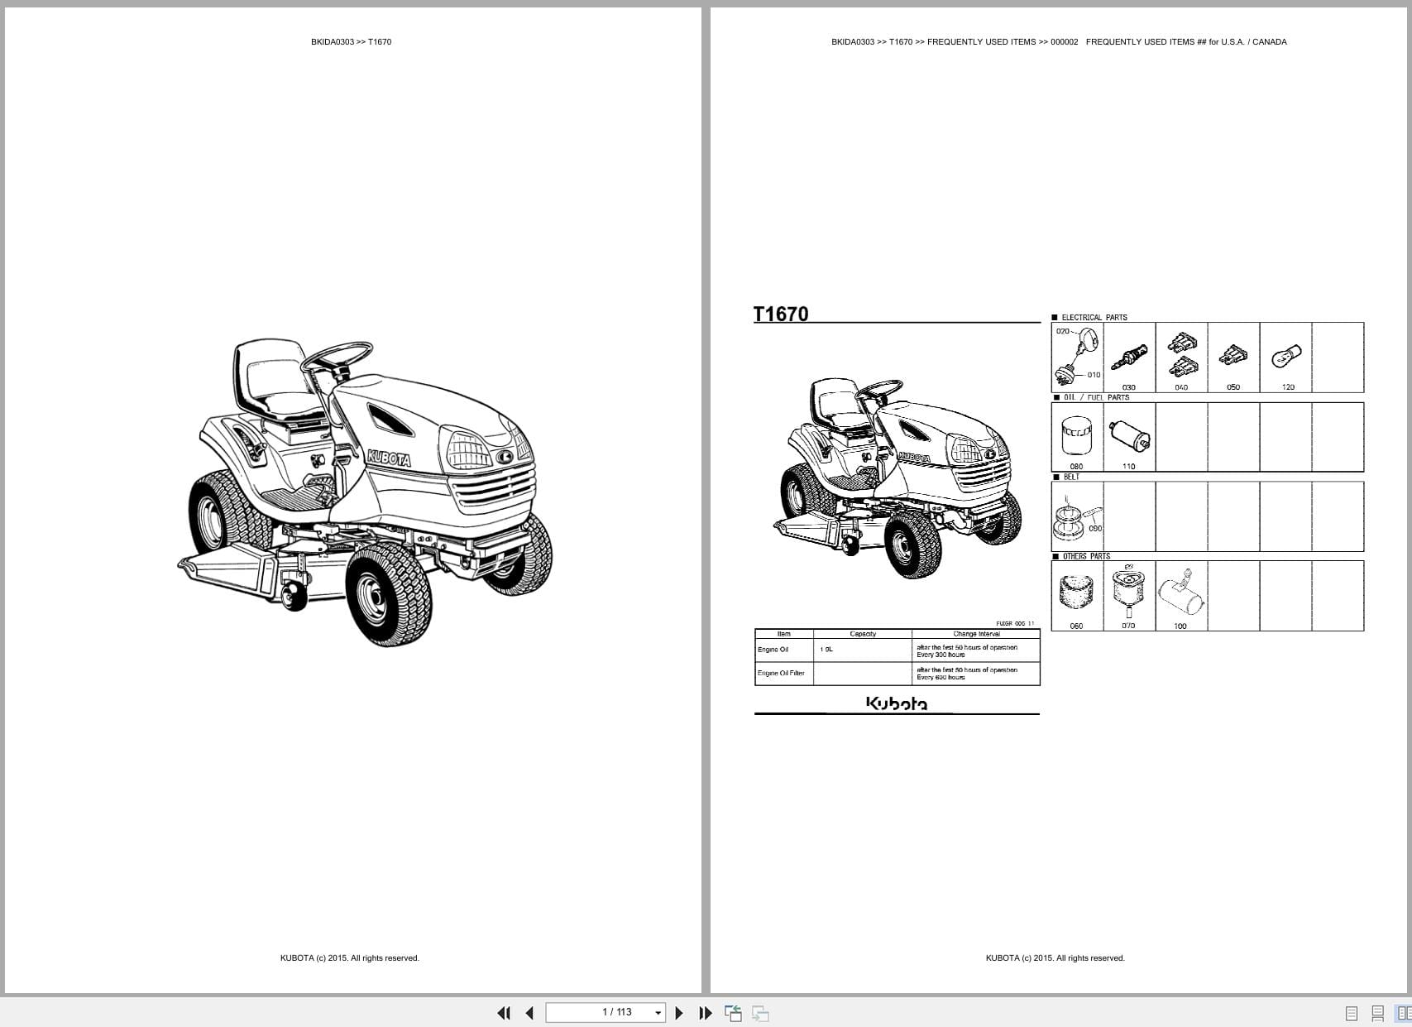Jump to the last page
Image resolution: width=1412 pixels, height=1027 pixels.
coord(706,1013)
